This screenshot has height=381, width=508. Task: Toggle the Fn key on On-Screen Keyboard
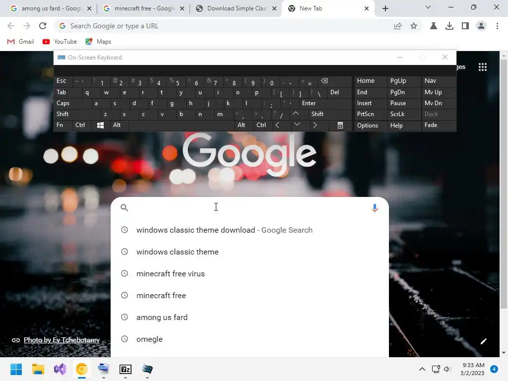tap(63, 125)
